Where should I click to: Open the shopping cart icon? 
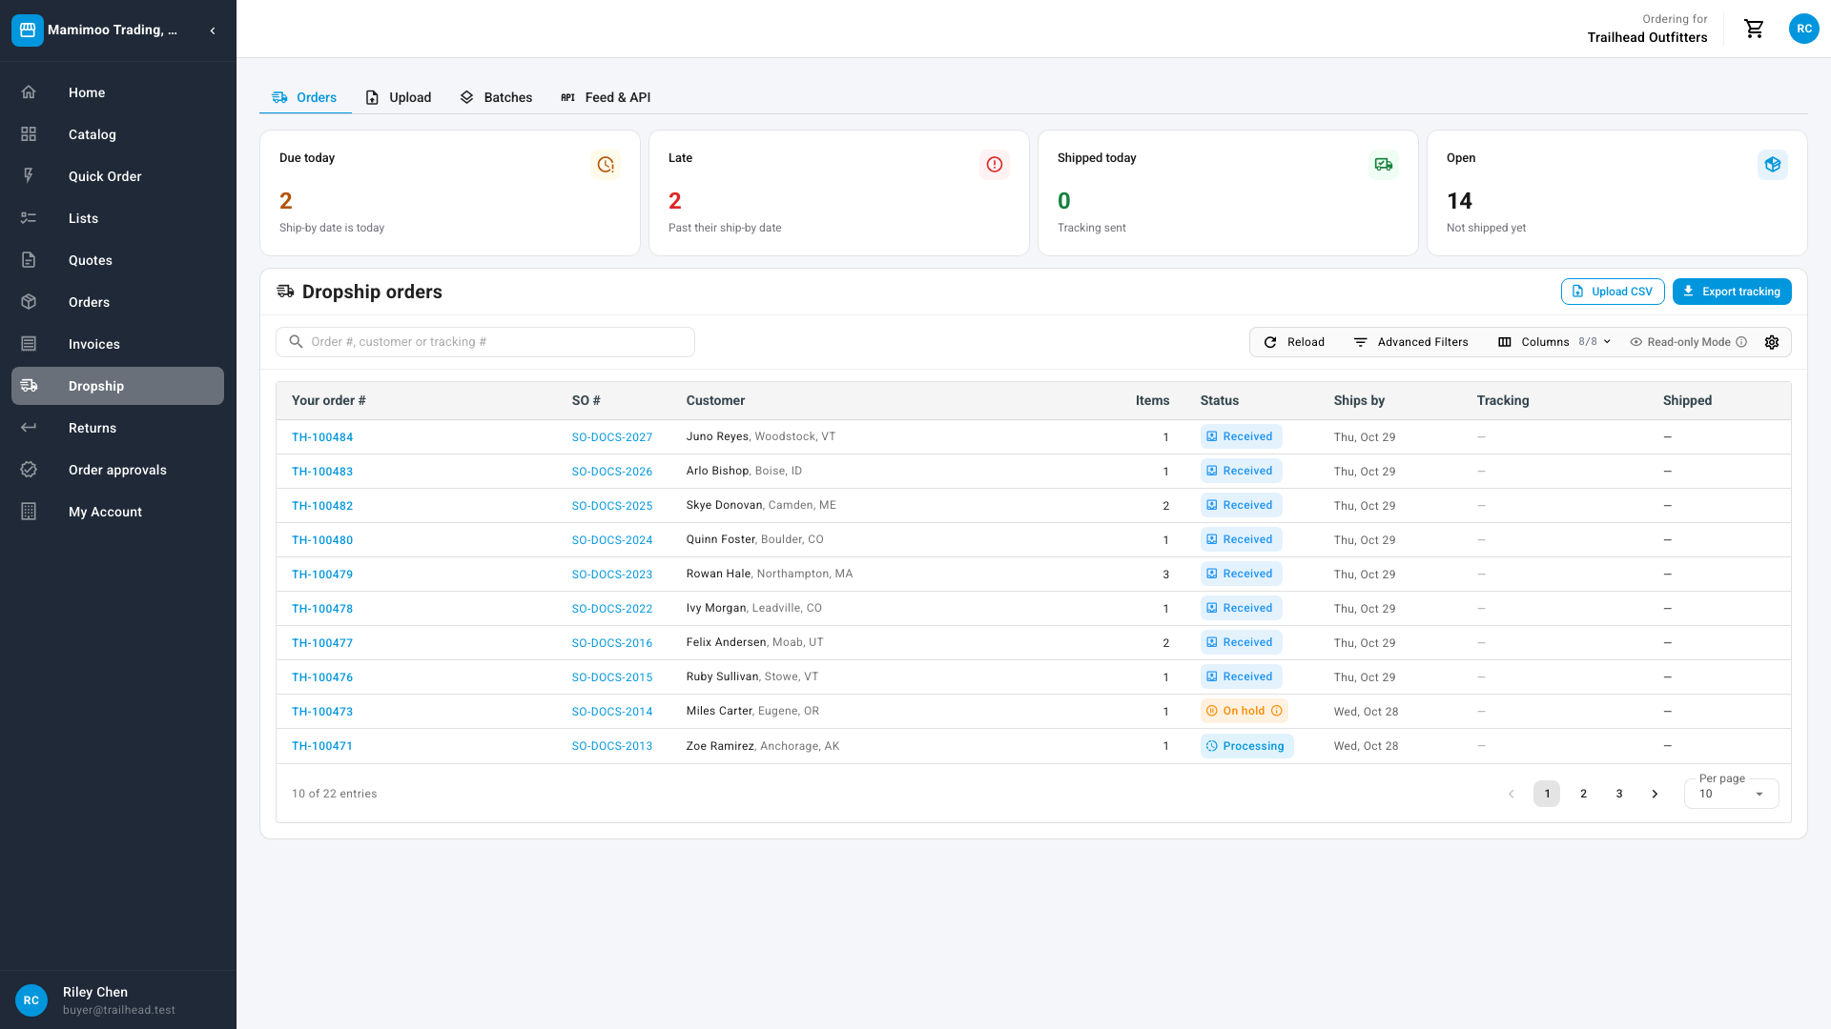tap(1754, 29)
